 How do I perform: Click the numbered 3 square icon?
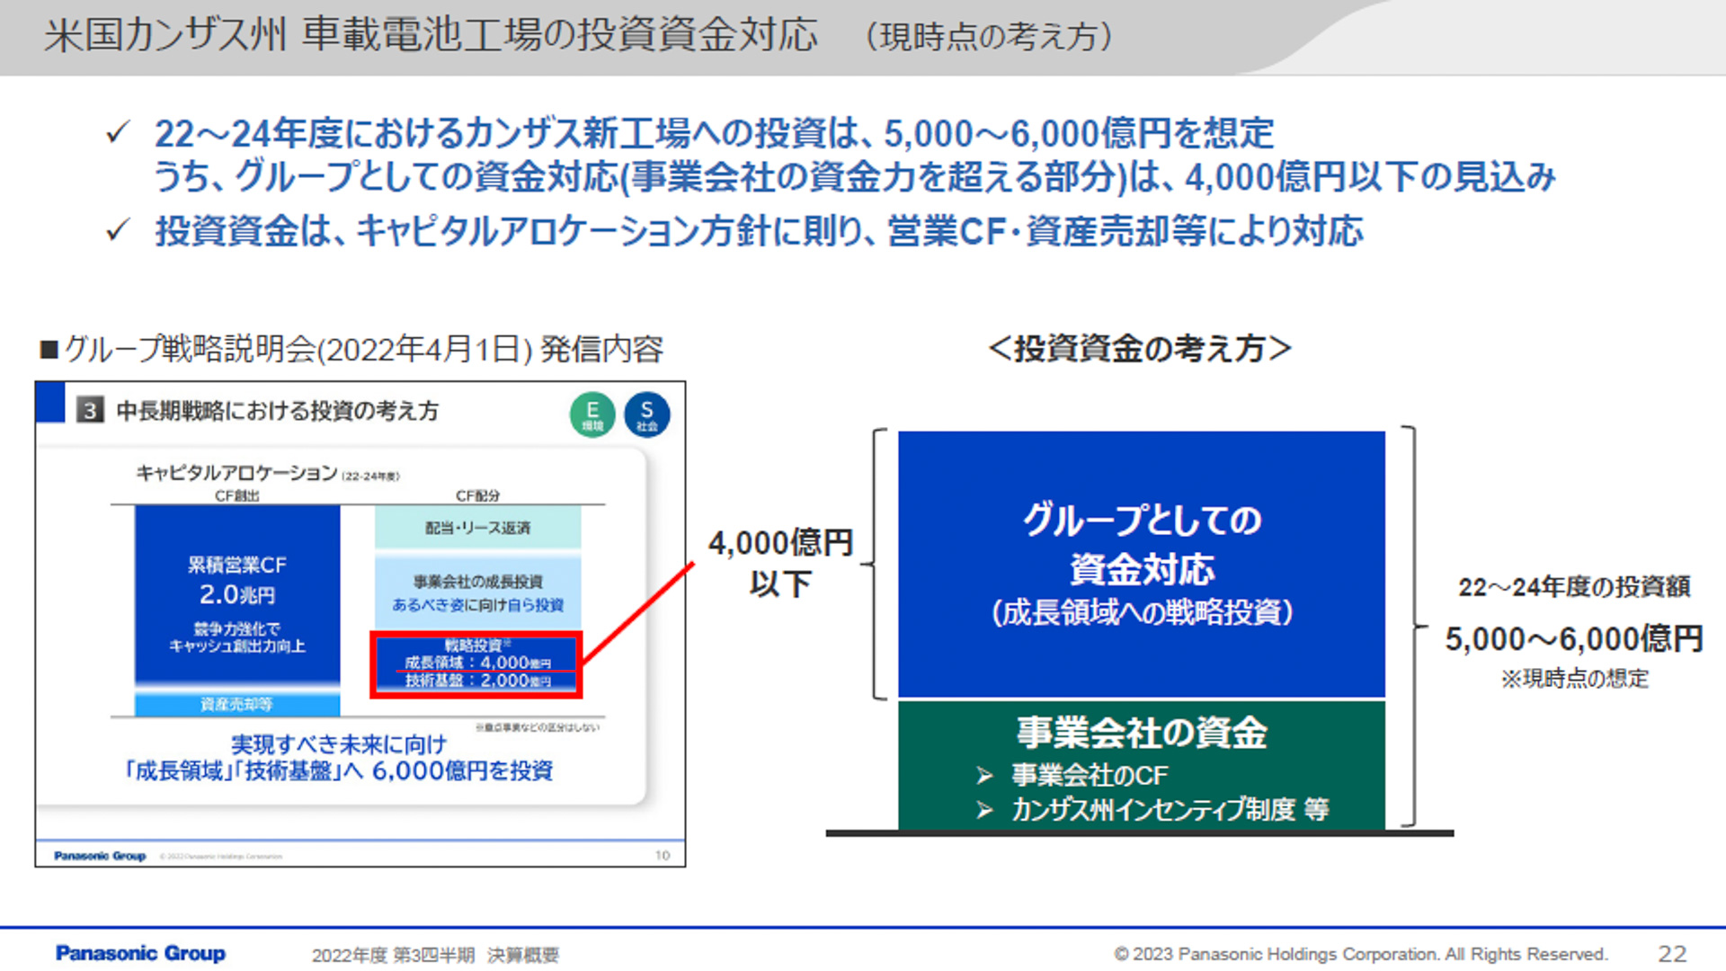90,411
